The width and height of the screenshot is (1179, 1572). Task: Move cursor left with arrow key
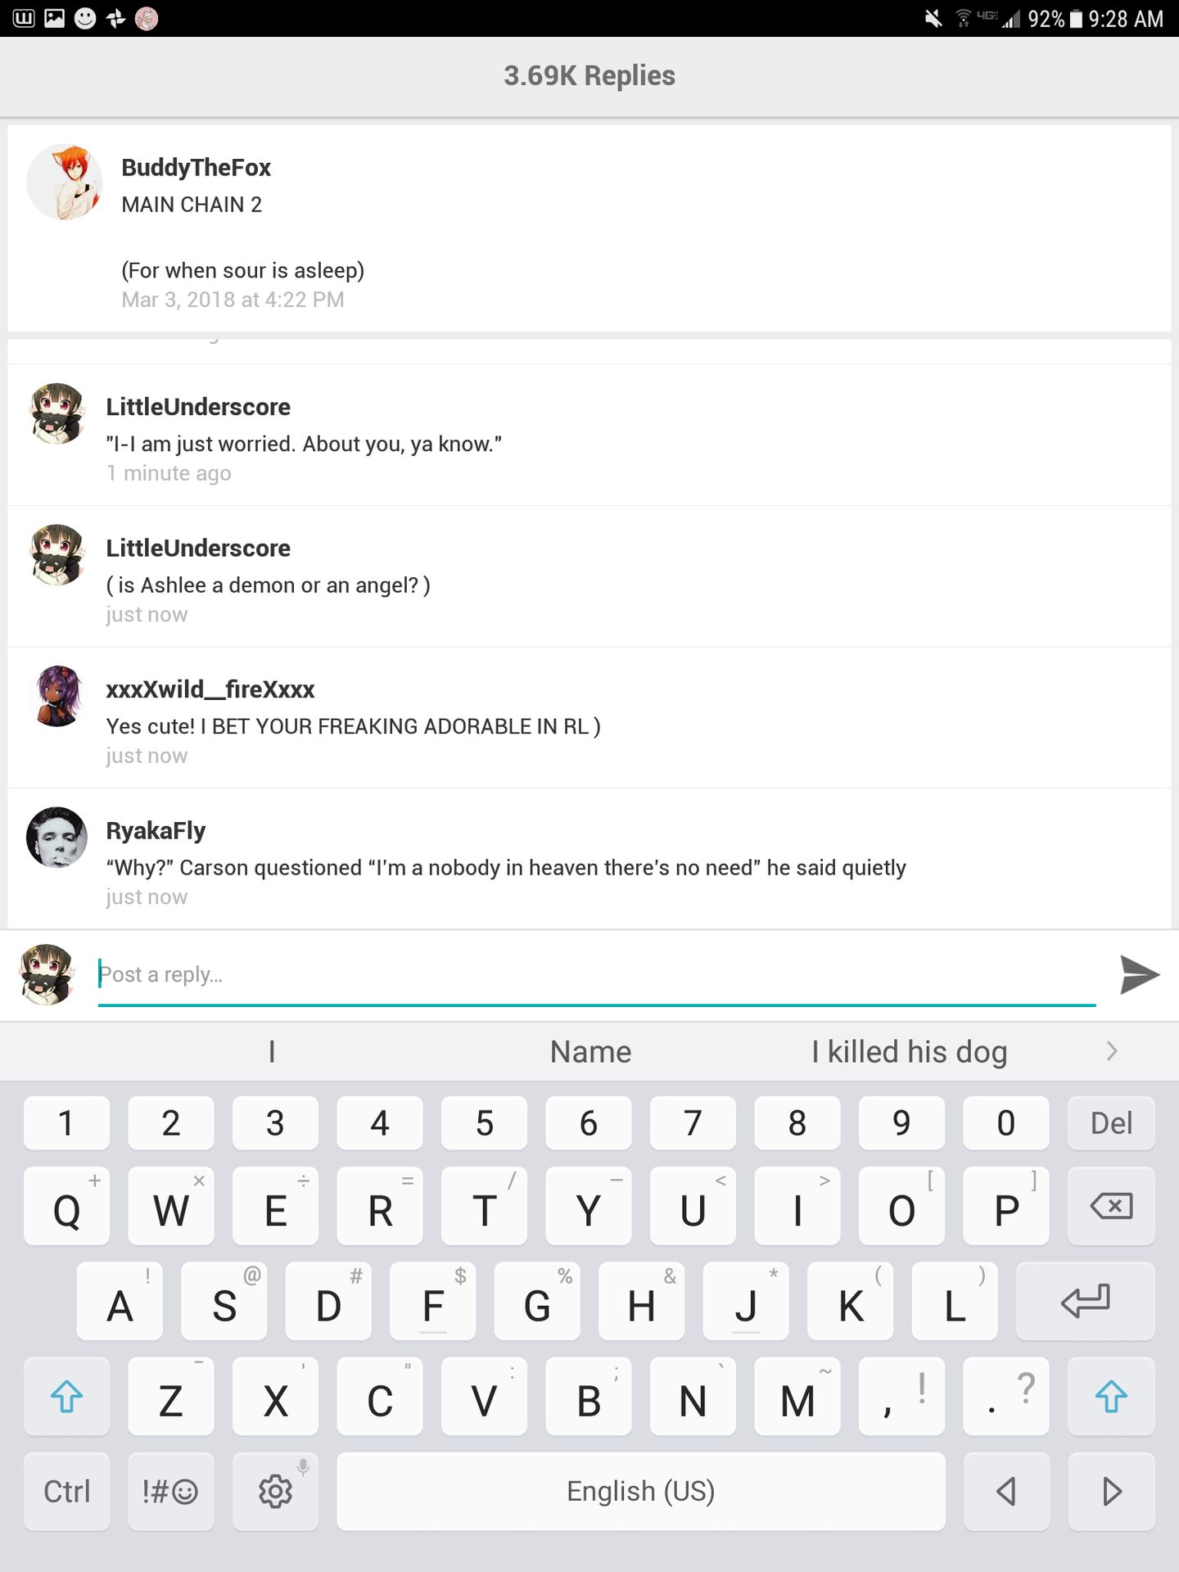(1006, 1491)
